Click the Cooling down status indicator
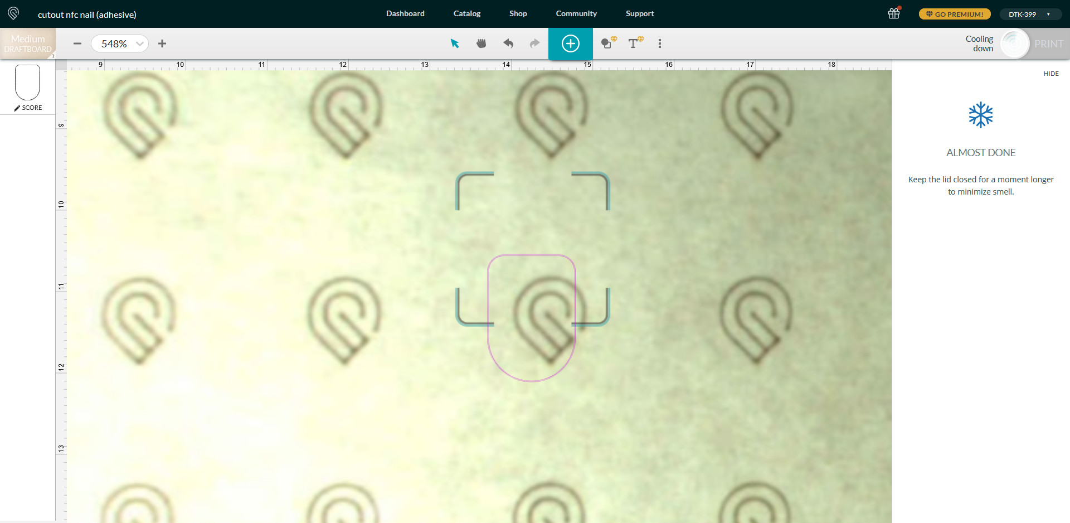 click(x=979, y=43)
